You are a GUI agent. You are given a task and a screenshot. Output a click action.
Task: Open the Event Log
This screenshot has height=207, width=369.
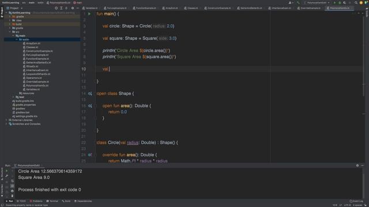356,201
